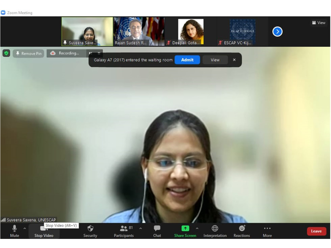Click pin icon on Suveera's thumbnail

(x=65, y=43)
